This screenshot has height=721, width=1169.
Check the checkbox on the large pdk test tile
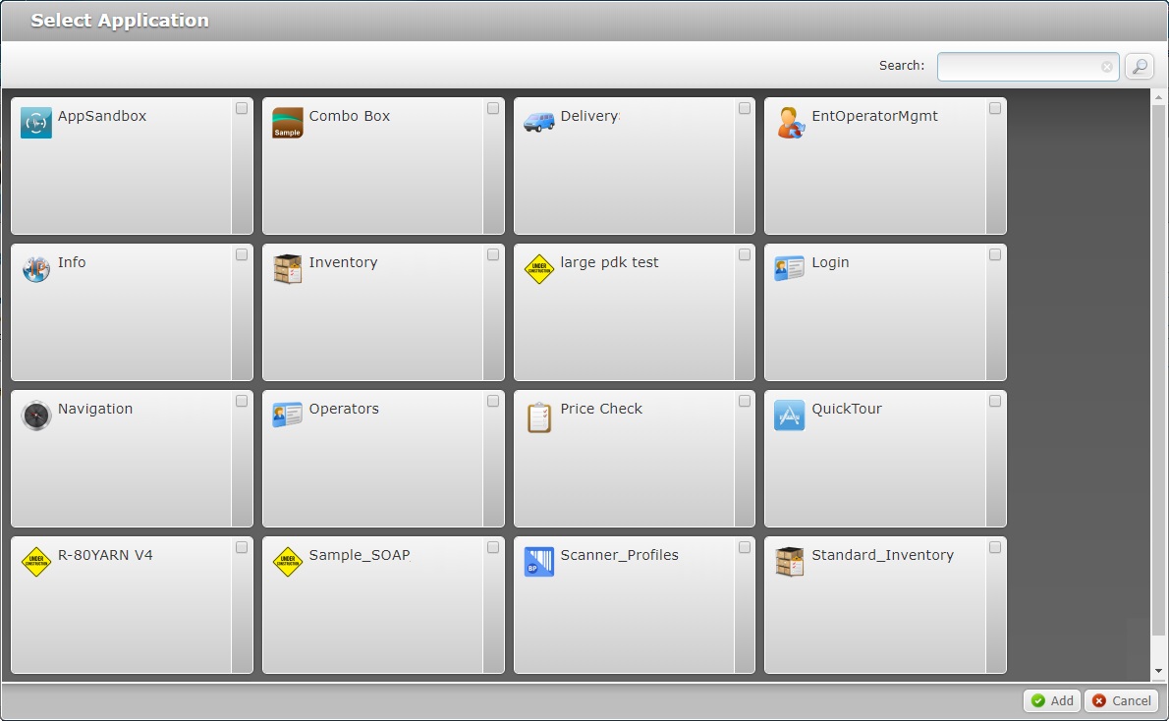tap(744, 254)
